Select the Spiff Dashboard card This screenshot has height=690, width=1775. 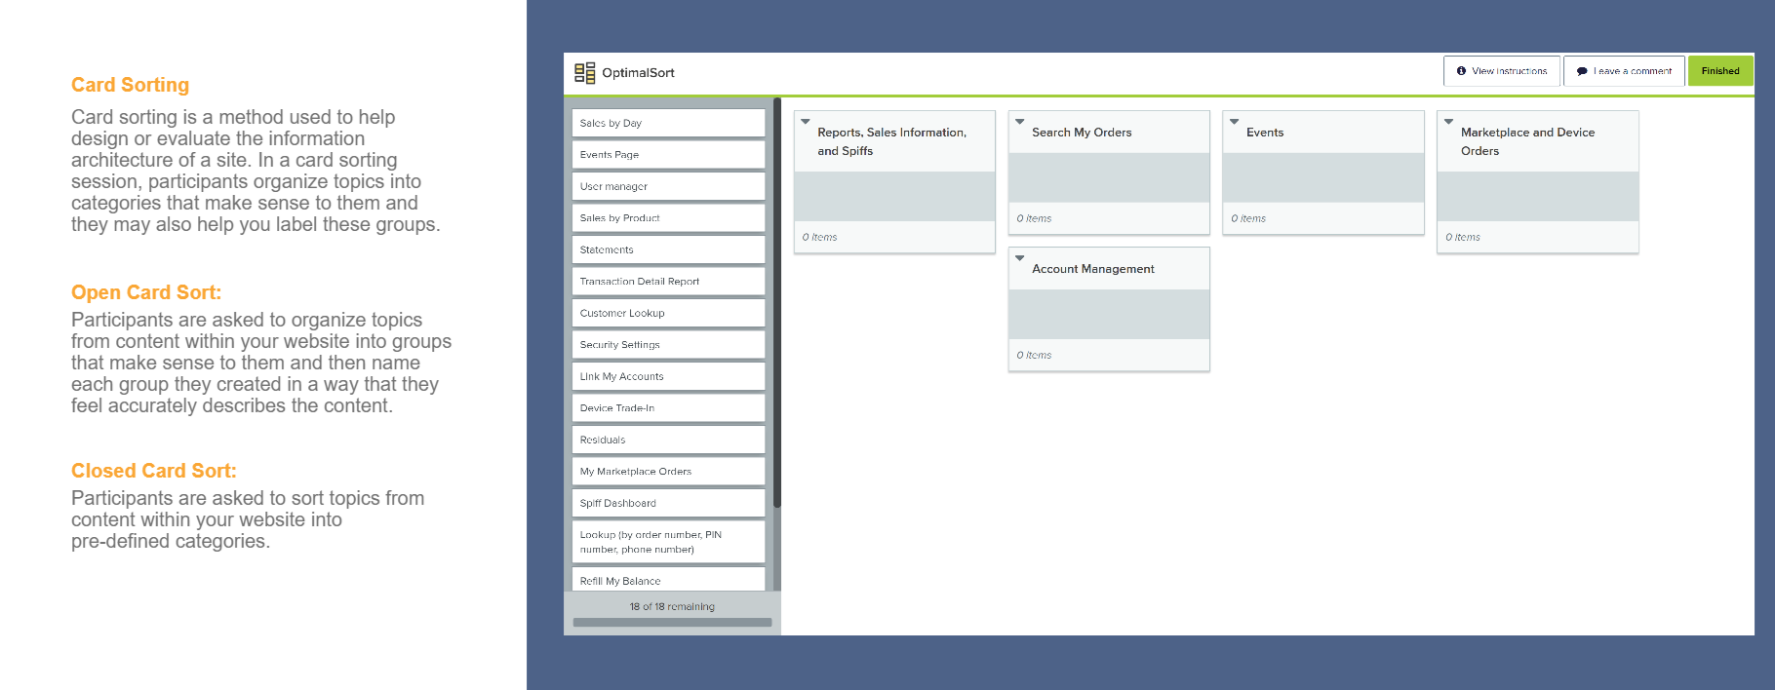pos(668,503)
